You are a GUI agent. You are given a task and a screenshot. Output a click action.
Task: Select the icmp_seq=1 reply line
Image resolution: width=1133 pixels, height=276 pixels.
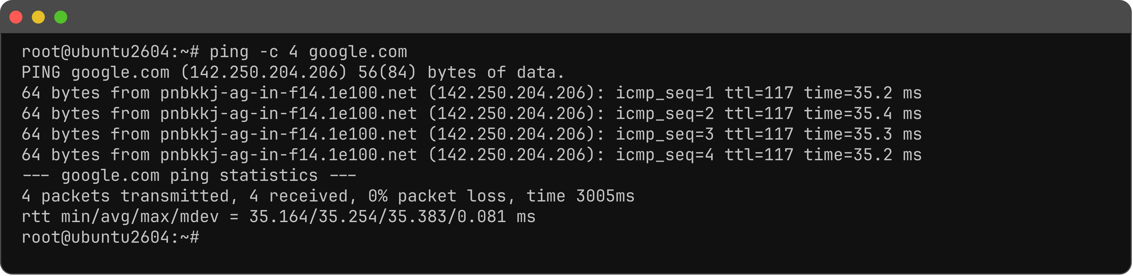(472, 93)
